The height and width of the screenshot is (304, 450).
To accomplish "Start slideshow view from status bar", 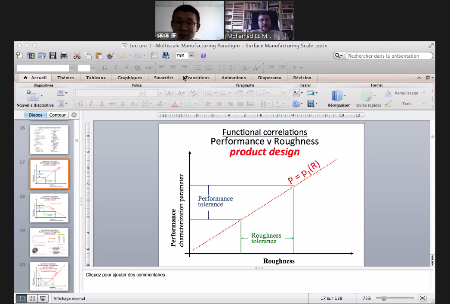I will tap(43, 298).
